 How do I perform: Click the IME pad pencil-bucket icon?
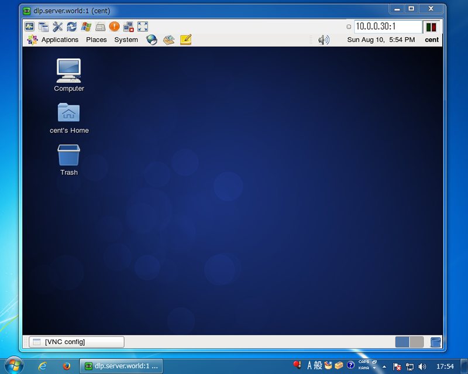tap(328, 365)
